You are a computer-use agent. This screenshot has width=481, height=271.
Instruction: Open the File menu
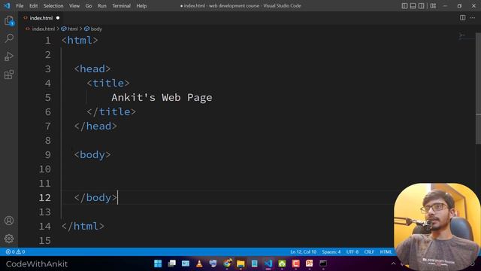20,6
